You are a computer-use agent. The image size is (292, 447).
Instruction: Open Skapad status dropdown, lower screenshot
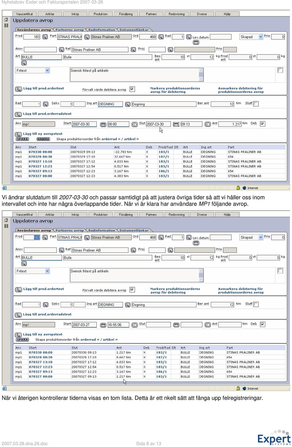click(251, 238)
